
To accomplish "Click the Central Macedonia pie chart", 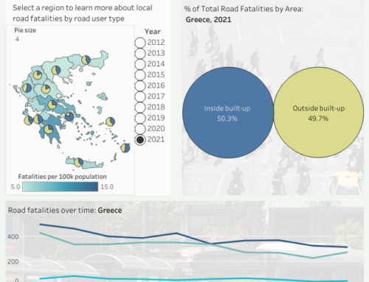I will coord(56,71).
